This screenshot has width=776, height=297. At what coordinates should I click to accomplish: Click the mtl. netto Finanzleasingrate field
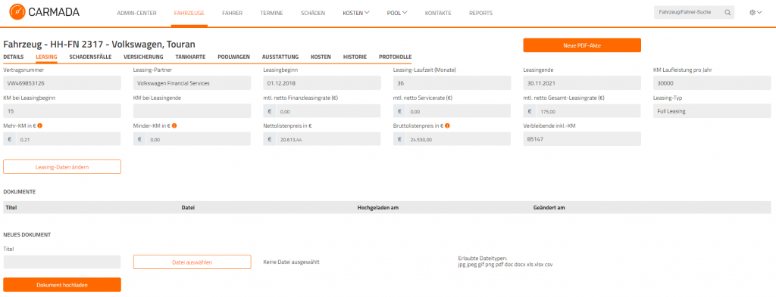point(322,111)
